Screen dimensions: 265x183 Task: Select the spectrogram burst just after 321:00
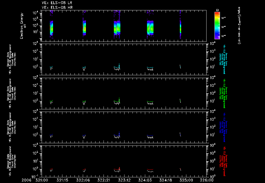click(51, 28)
